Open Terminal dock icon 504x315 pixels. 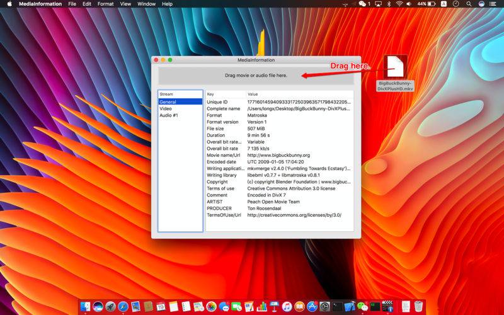[x=337, y=306]
